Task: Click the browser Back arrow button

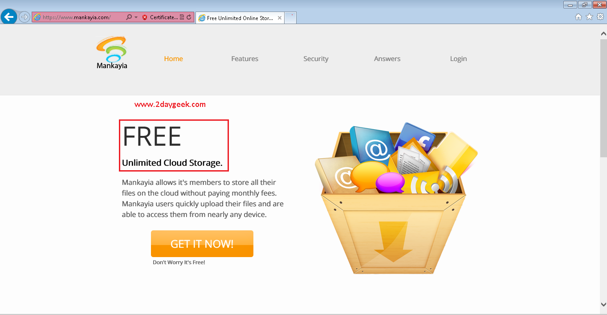Action: (9, 17)
